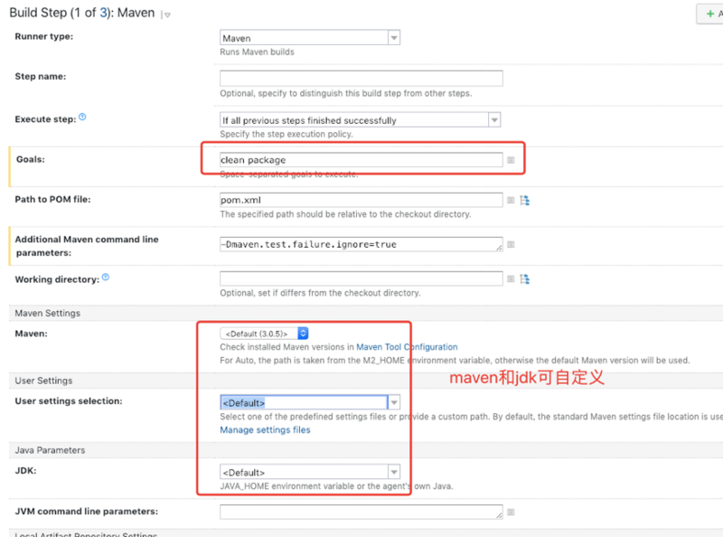Viewport: 723px width, 537px height.
Task: Open parameter picker icon next to POM file field
Action: [x=511, y=200]
